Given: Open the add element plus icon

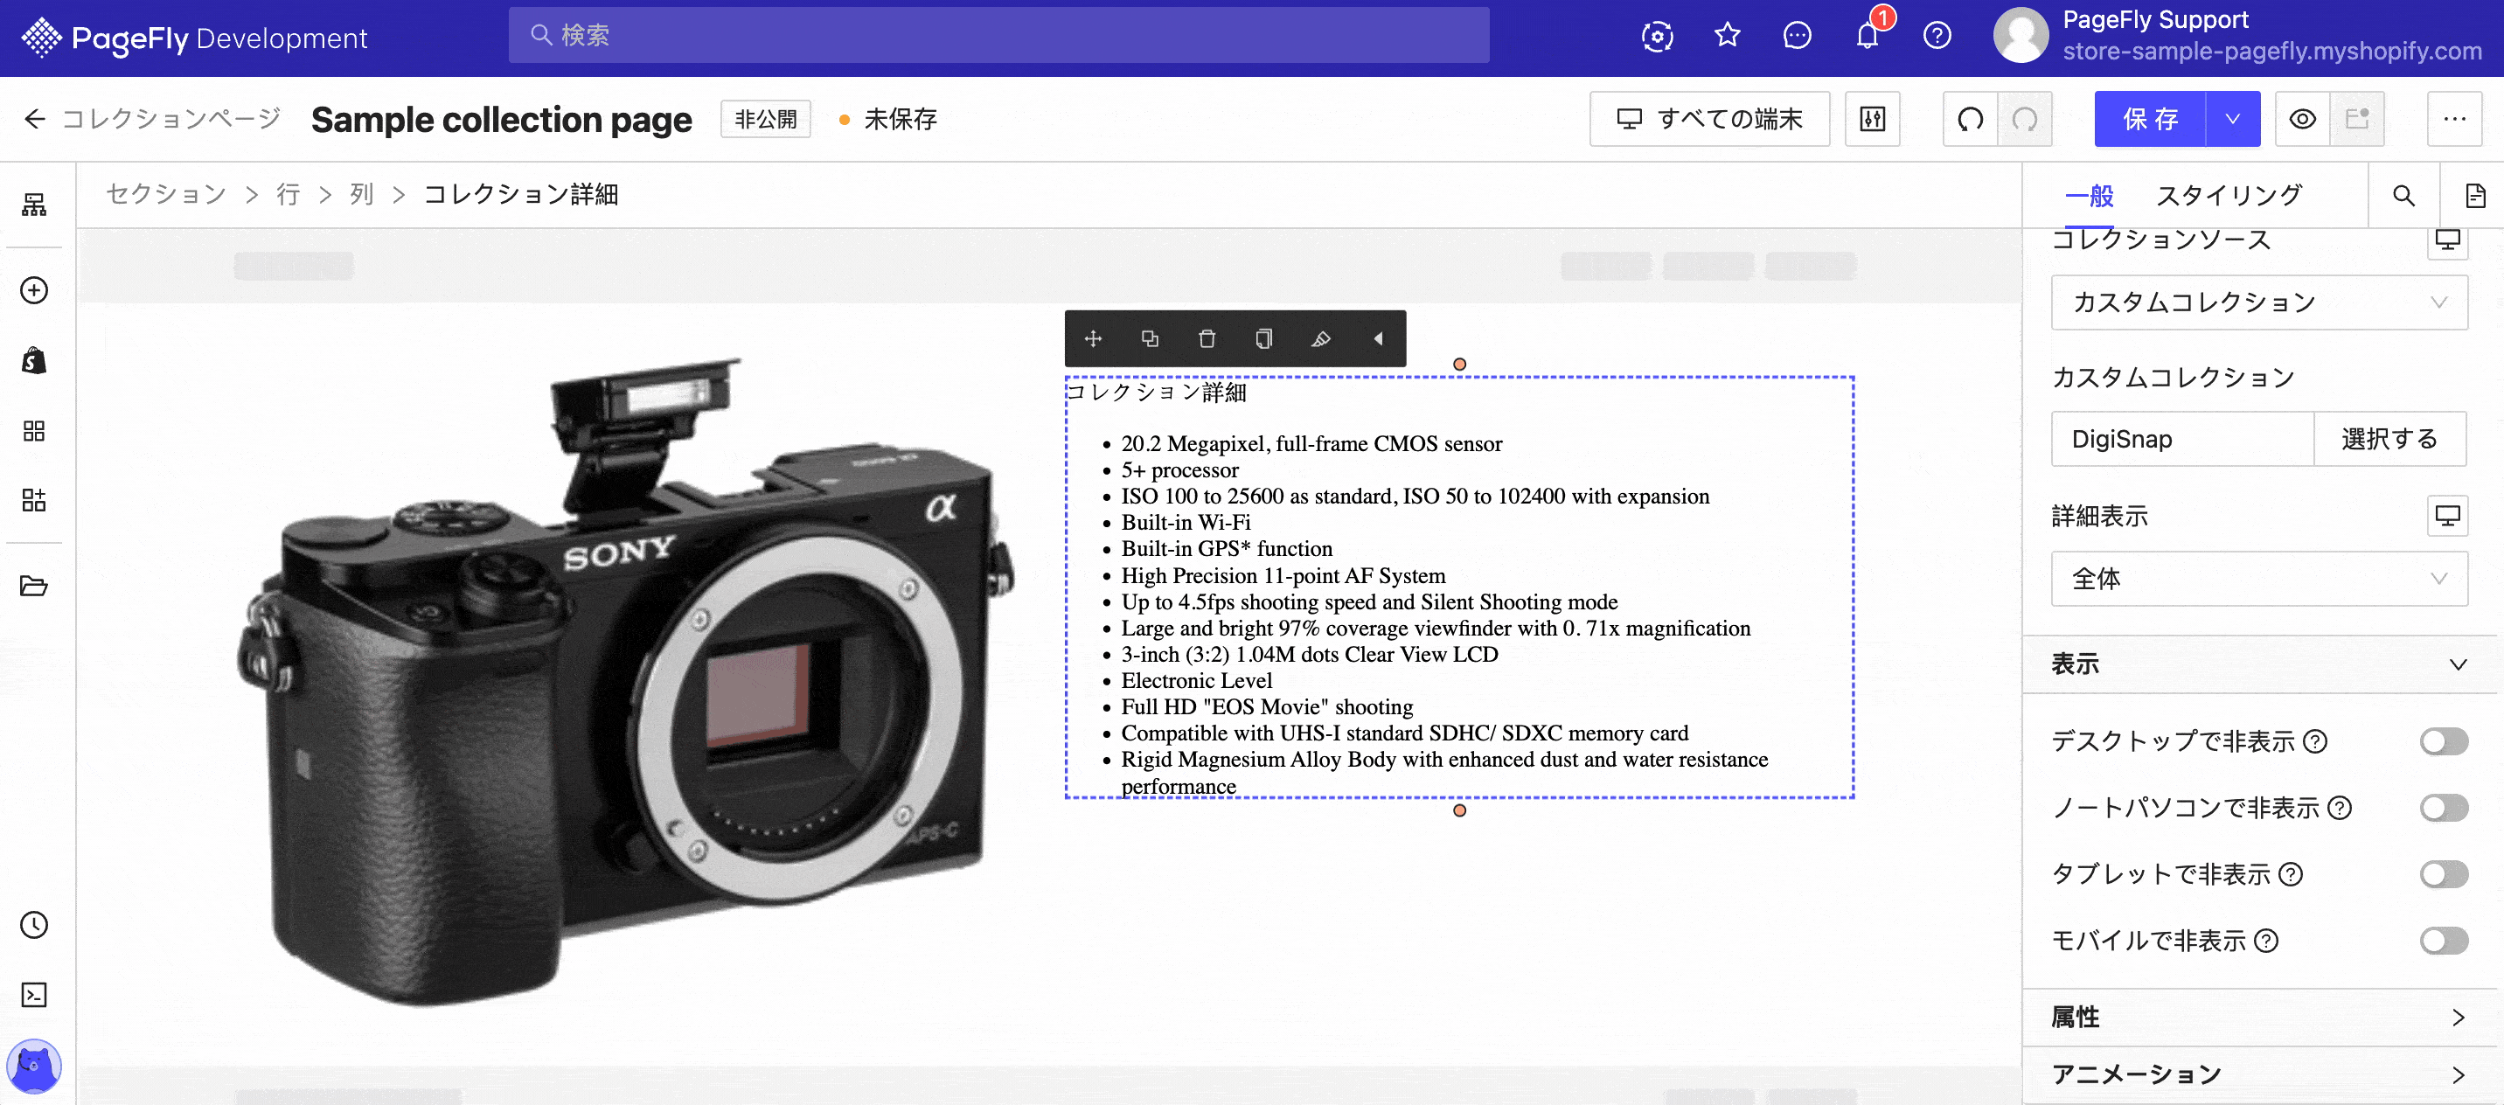Looking at the screenshot, I should (34, 290).
